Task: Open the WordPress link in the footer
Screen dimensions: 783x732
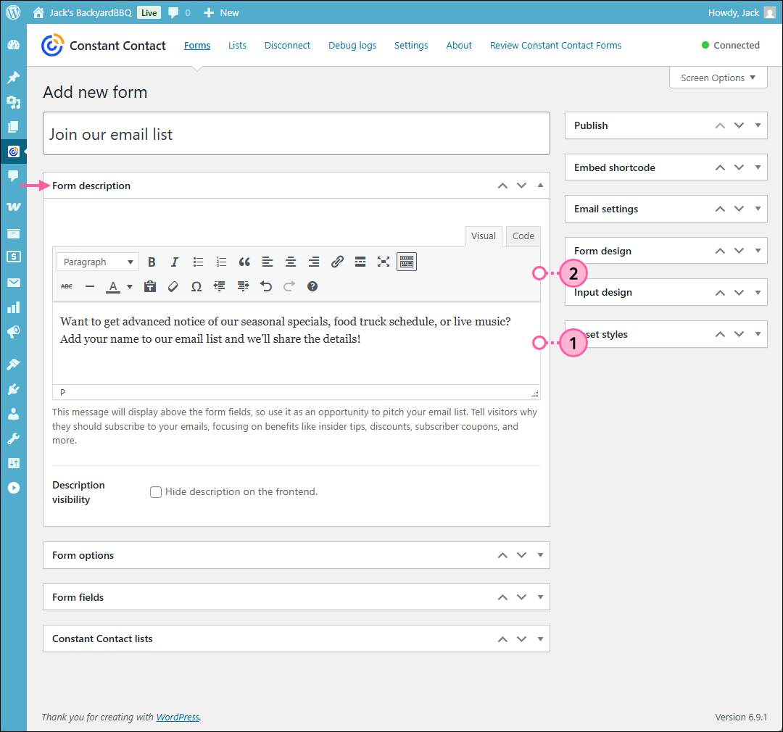Action: [178, 717]
